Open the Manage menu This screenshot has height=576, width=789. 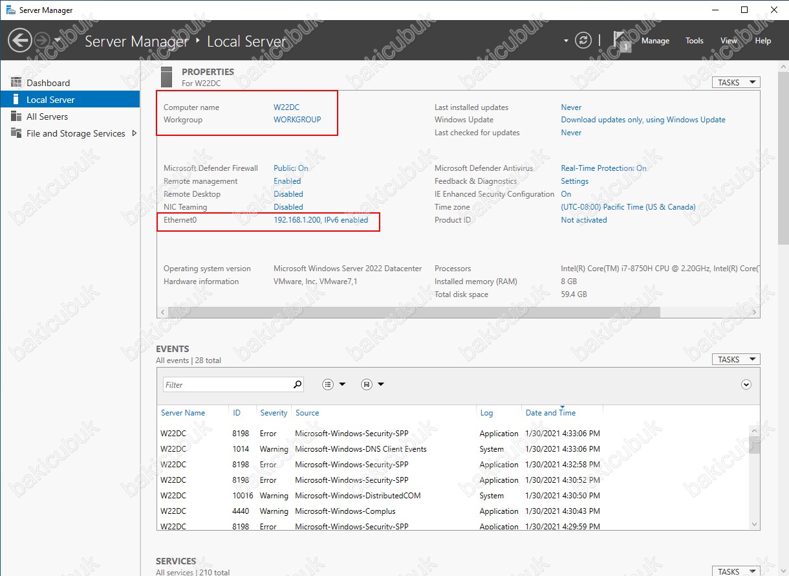655,41
